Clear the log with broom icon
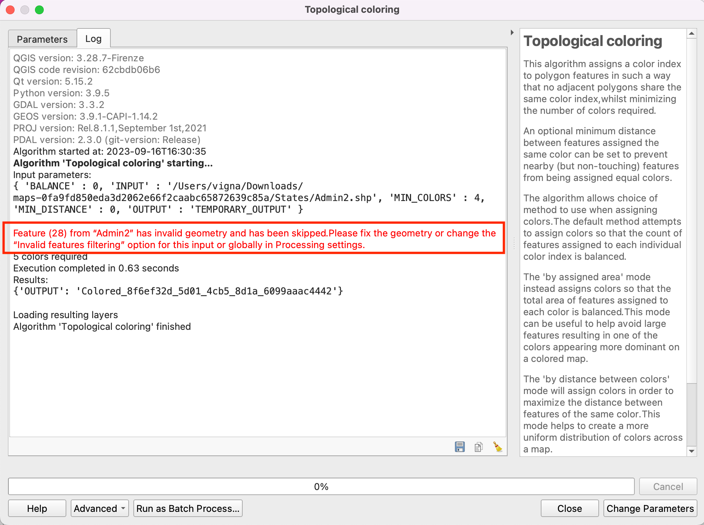 coord(497,447)
